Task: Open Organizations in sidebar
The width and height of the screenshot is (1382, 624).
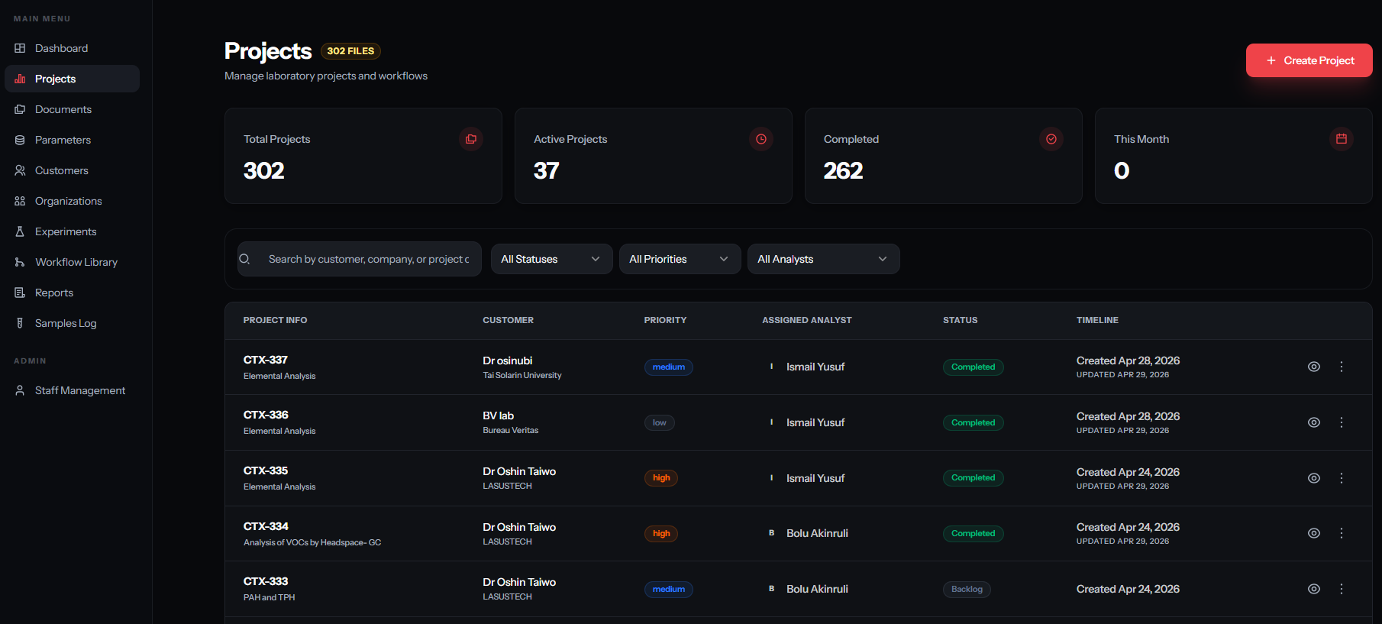Action: pyautogui.click(x=72, y=201)
